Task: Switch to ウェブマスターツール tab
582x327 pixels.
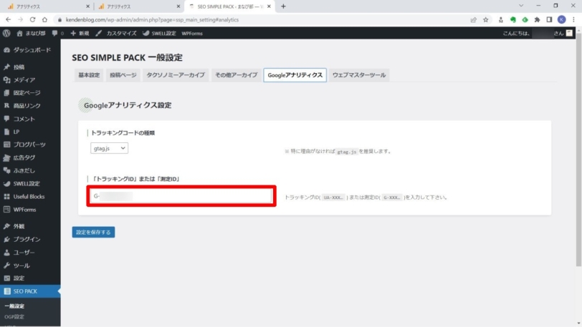Action: click(x=359, y=75)
